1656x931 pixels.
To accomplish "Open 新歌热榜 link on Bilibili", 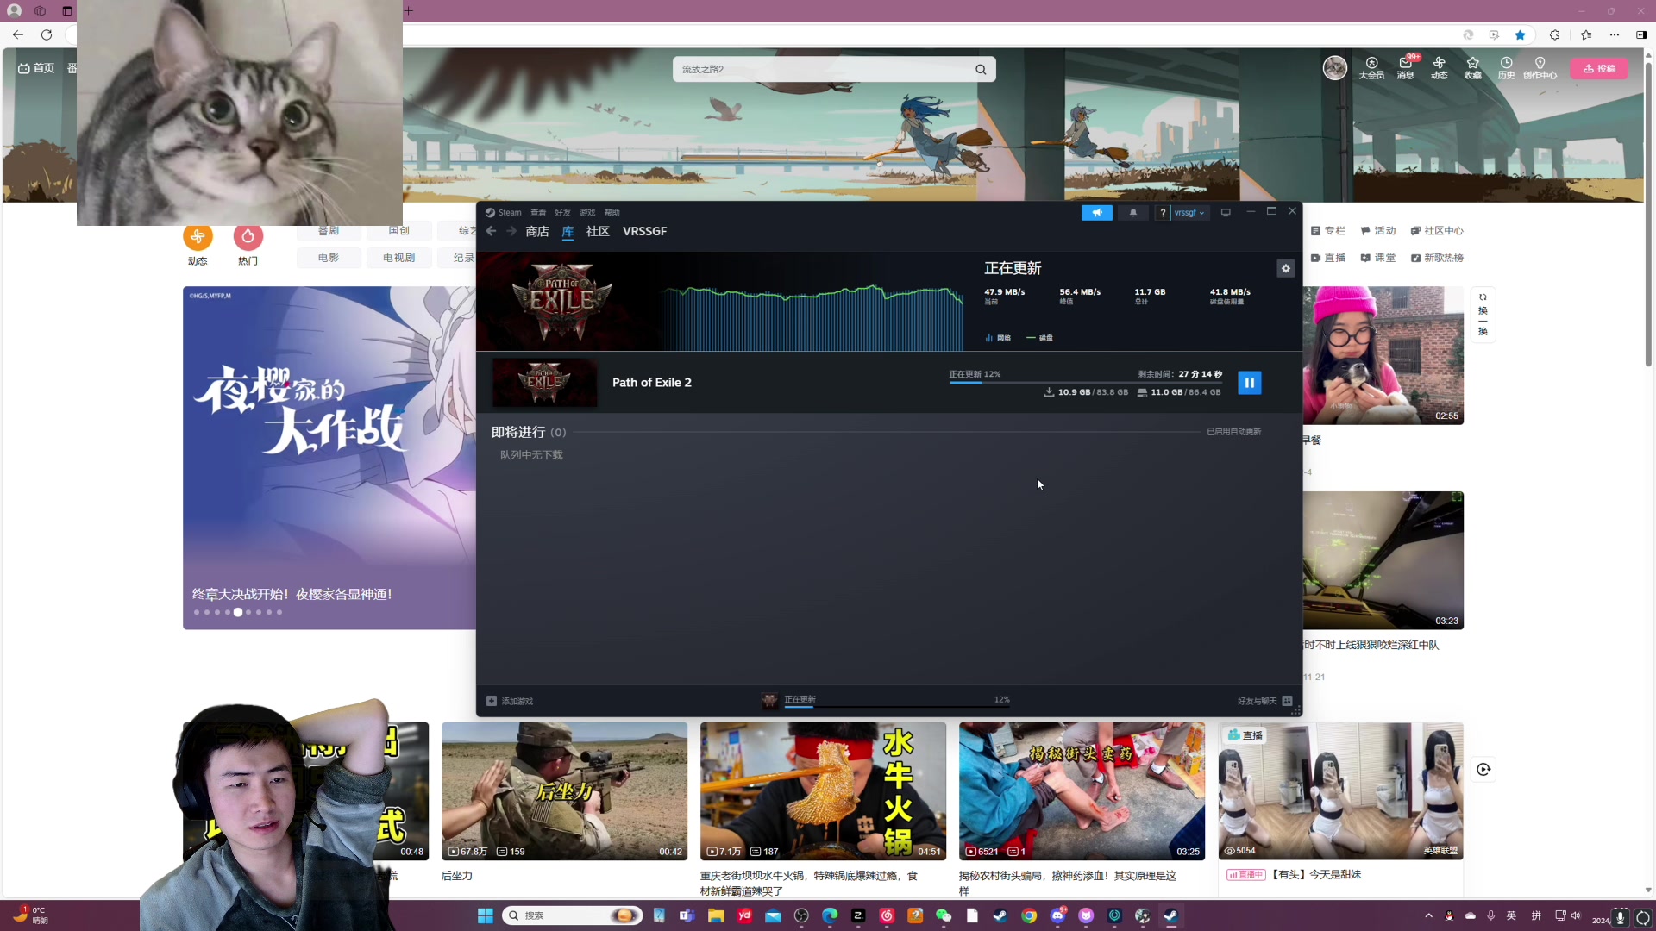I will [1437, 258].
